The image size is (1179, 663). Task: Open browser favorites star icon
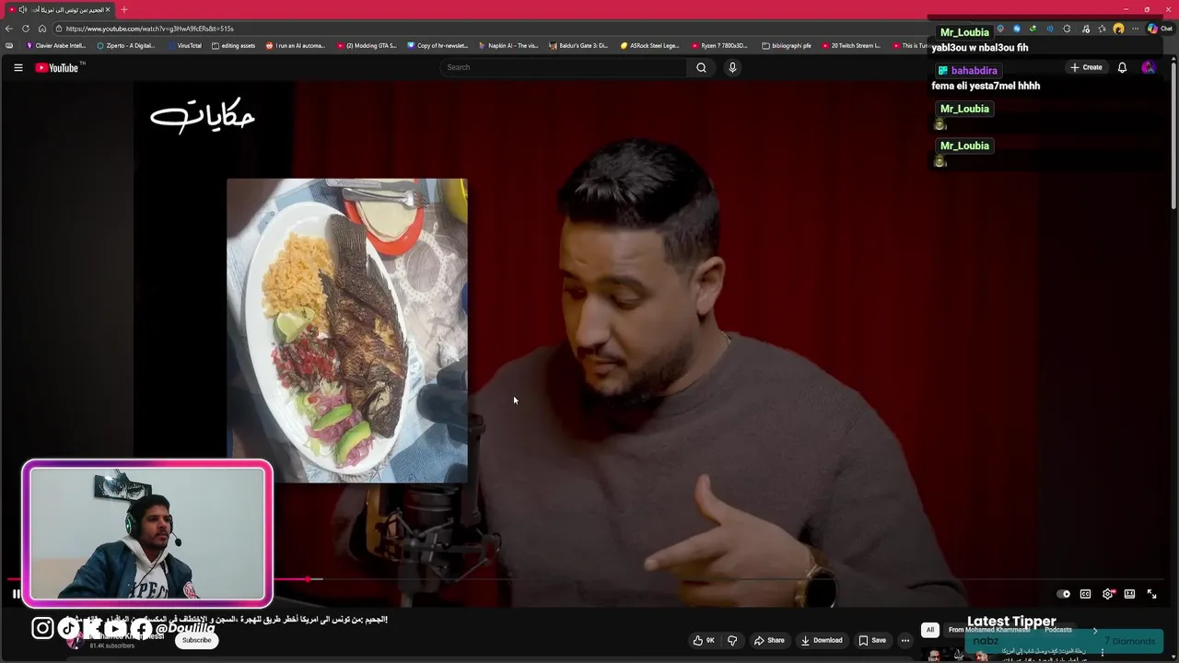[x=1102, y=29]
